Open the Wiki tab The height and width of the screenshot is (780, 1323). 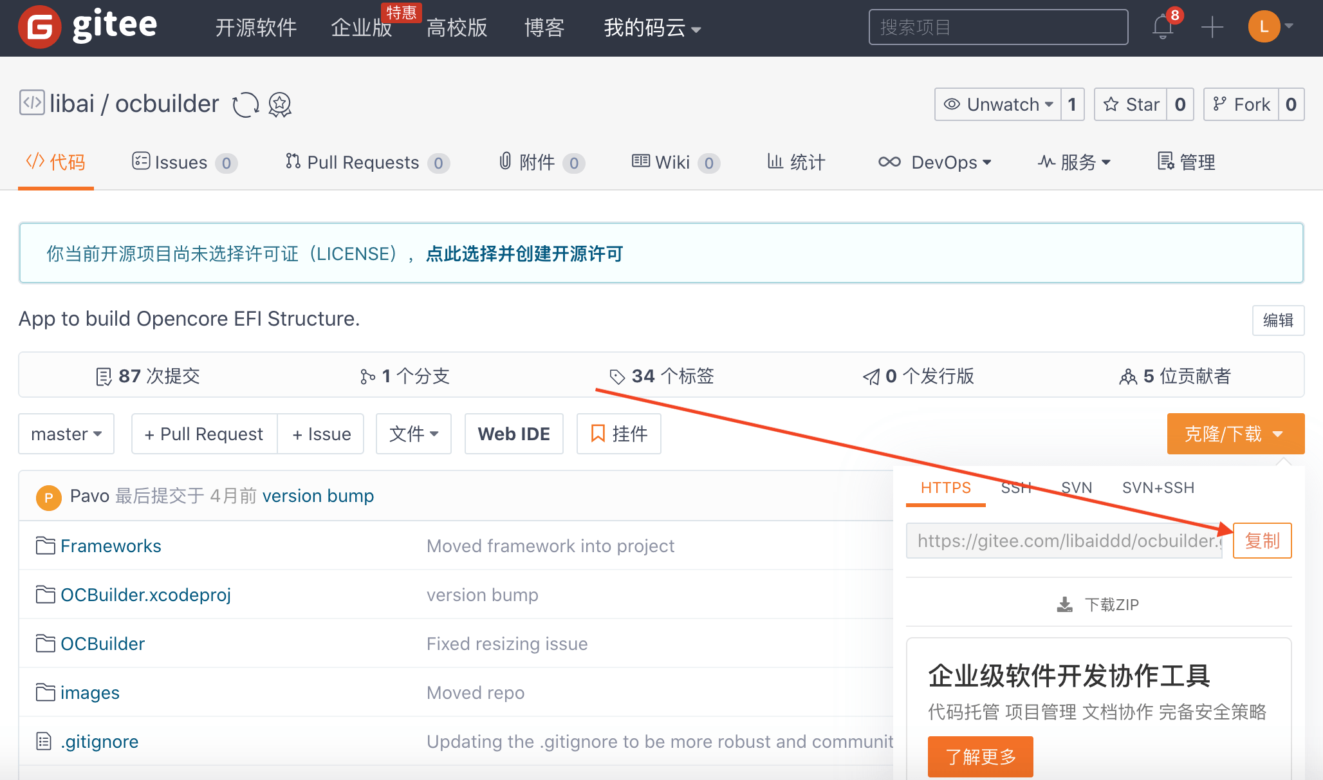point(676,162)
